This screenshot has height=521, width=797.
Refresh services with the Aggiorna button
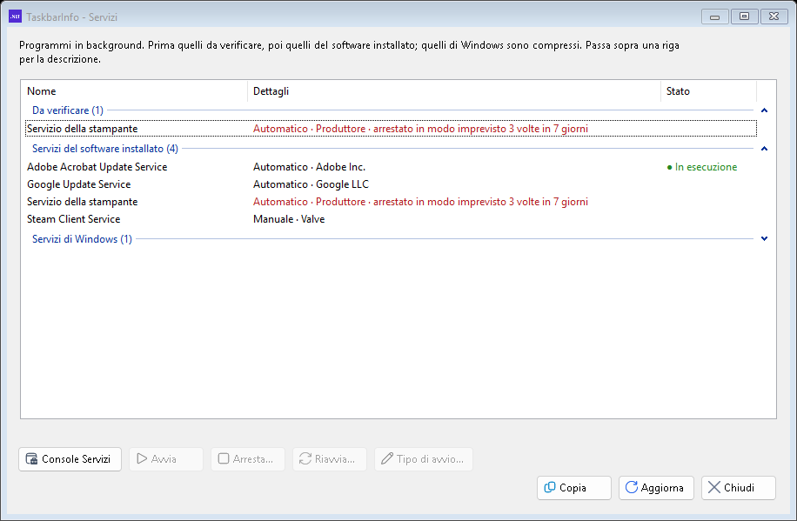tap(656, 488)
